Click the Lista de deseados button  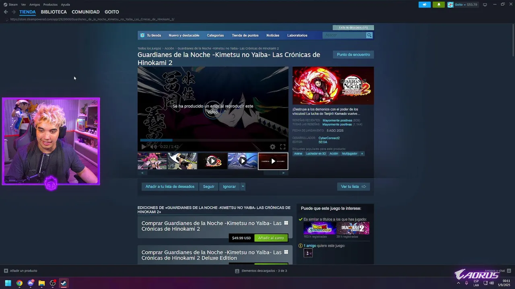353,28
